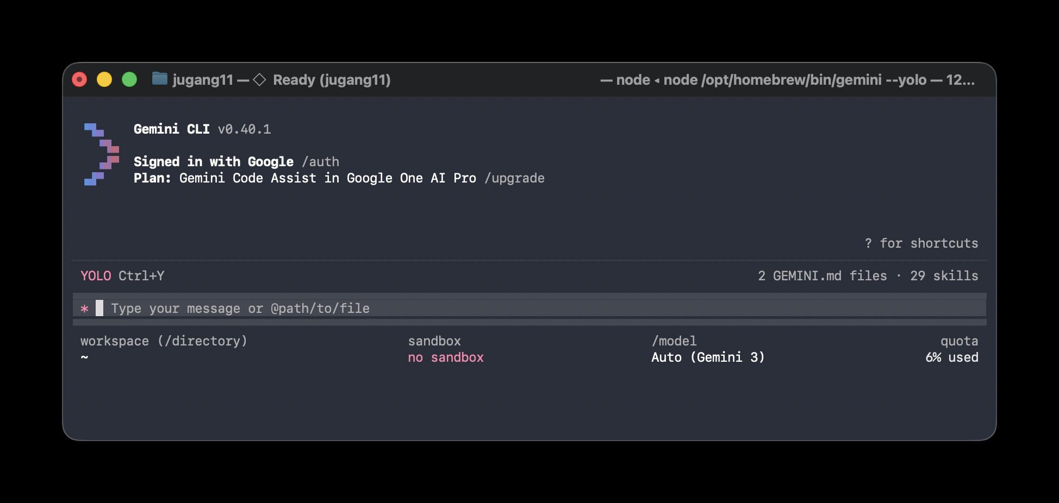This screenshot has width=1059, height=503.
Task: Click the 'Gemini CLI' title text
Action: [x=172, y=129]
